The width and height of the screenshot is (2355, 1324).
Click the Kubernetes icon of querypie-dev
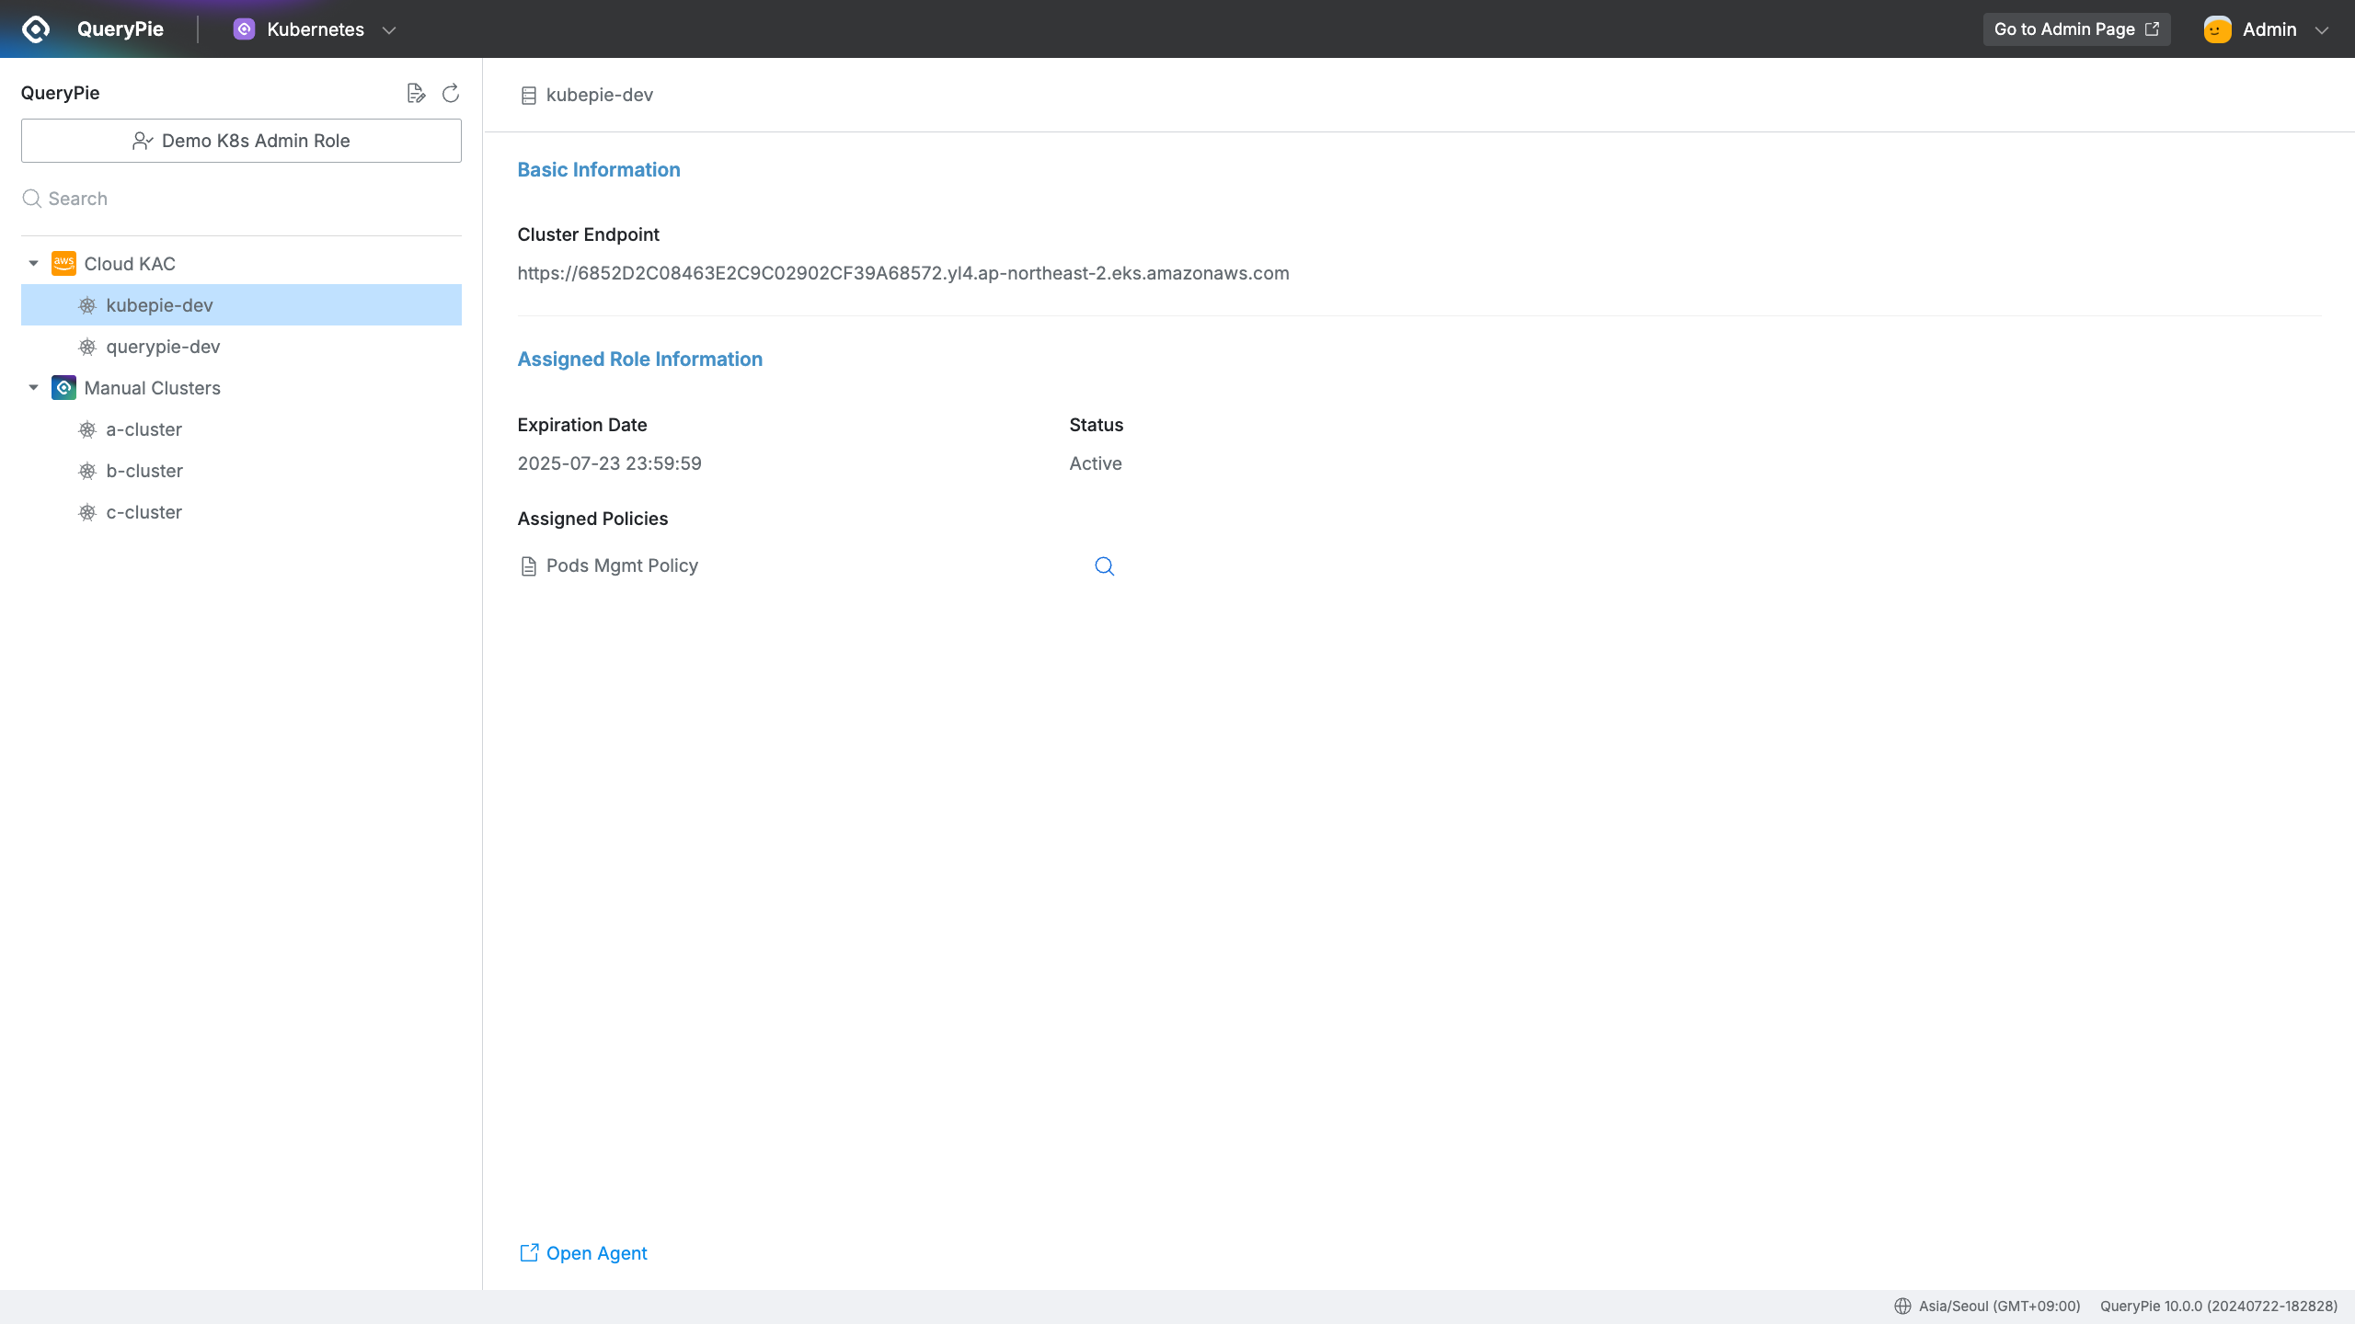pos(86,347)
